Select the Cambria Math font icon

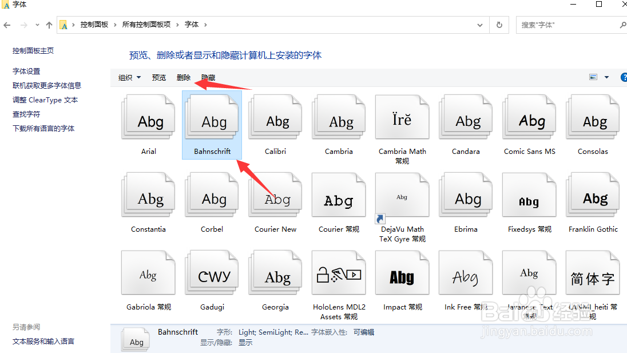(x=402, y=117)
